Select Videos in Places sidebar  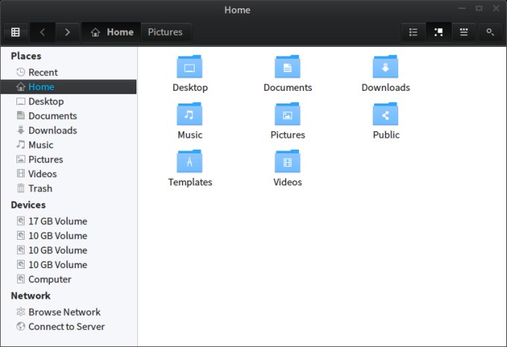69,174
